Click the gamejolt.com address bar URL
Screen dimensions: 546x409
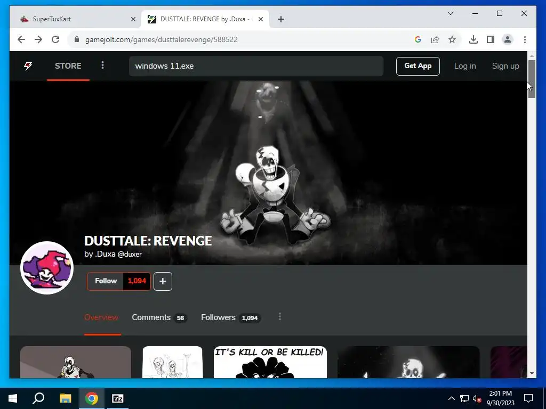pyautogui.click(x=161, y=39)
